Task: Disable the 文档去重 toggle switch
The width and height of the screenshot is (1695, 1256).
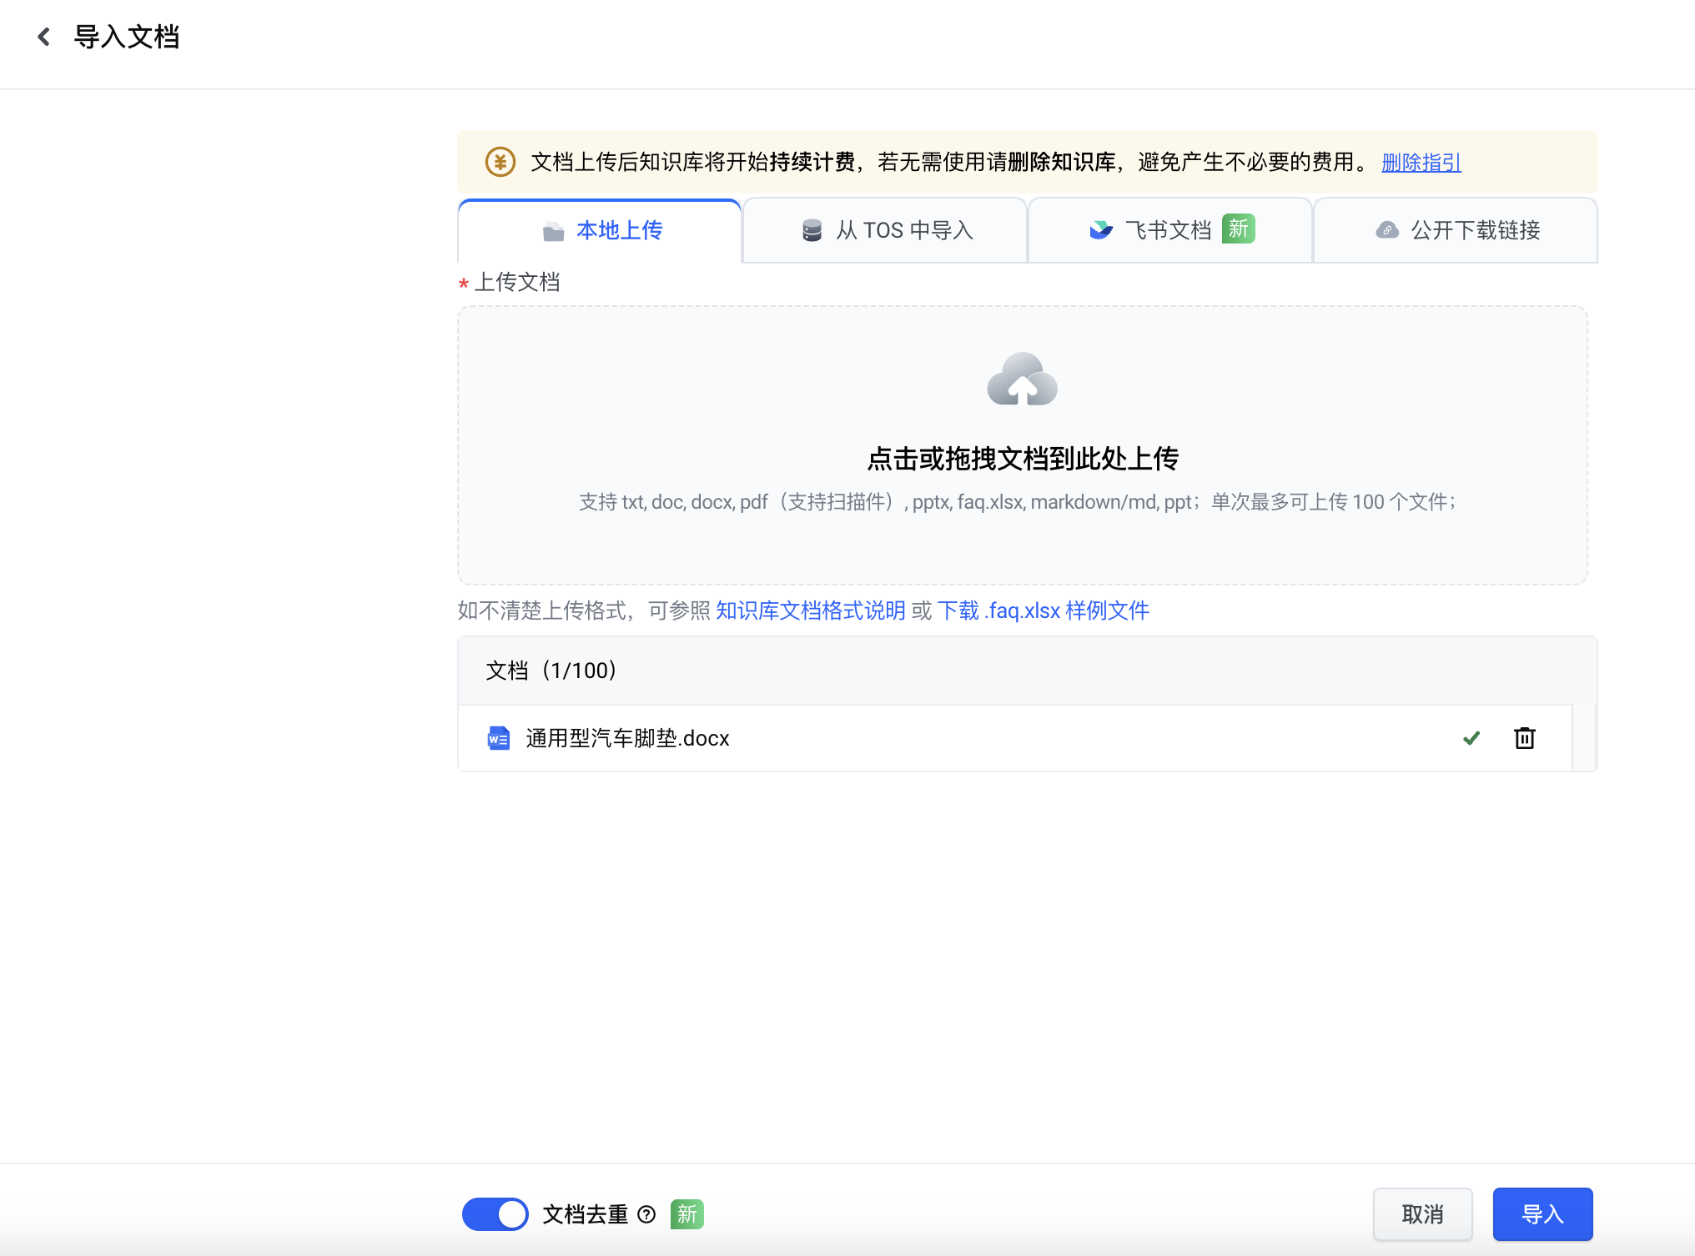Action: pos(495,1214)
